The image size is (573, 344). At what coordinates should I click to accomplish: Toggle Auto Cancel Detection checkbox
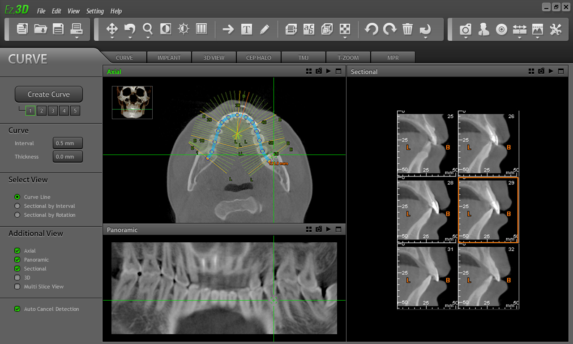click(17, 309)
